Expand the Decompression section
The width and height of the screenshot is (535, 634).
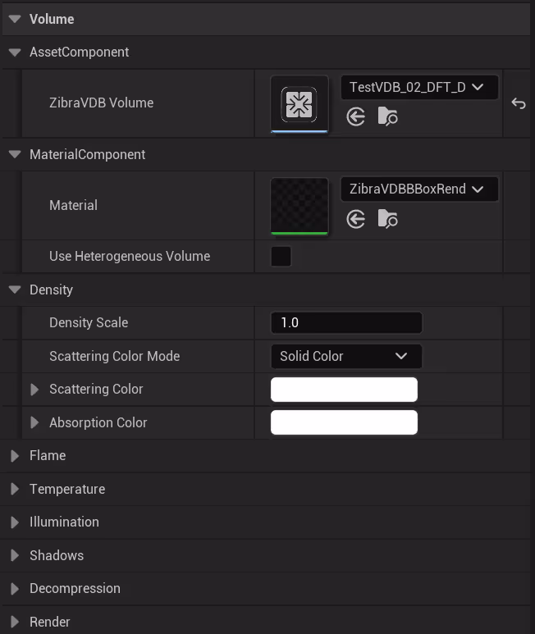[15, 588]
